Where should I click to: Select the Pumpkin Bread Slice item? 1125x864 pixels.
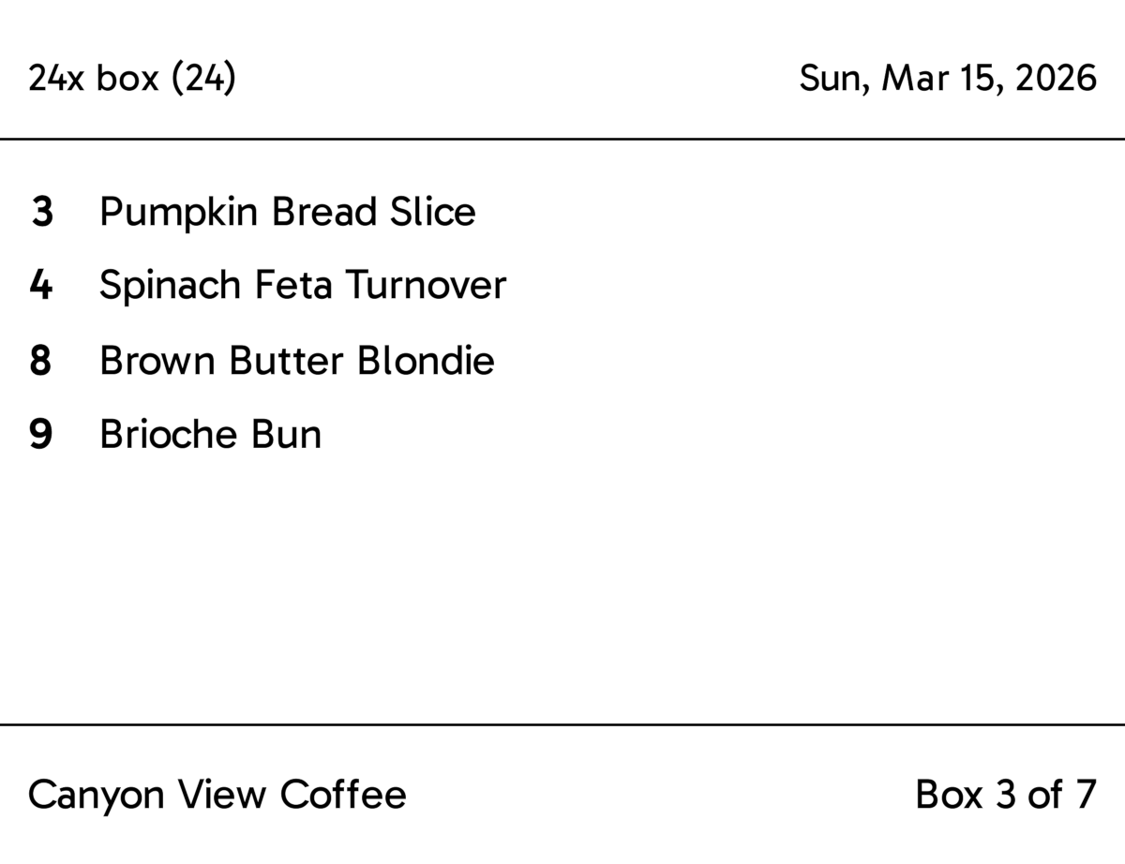click(x=287, y=213)
